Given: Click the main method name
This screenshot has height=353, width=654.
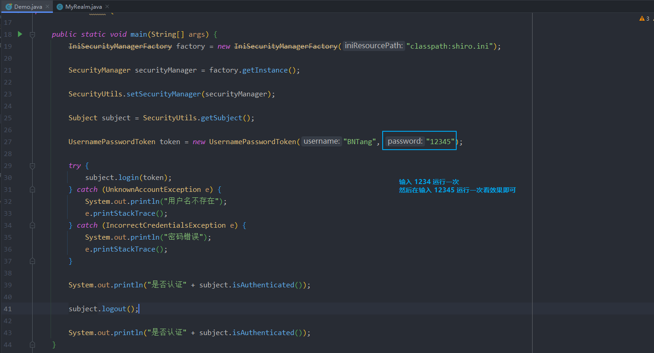Looking at the screenshot, I should pos(138,34).
